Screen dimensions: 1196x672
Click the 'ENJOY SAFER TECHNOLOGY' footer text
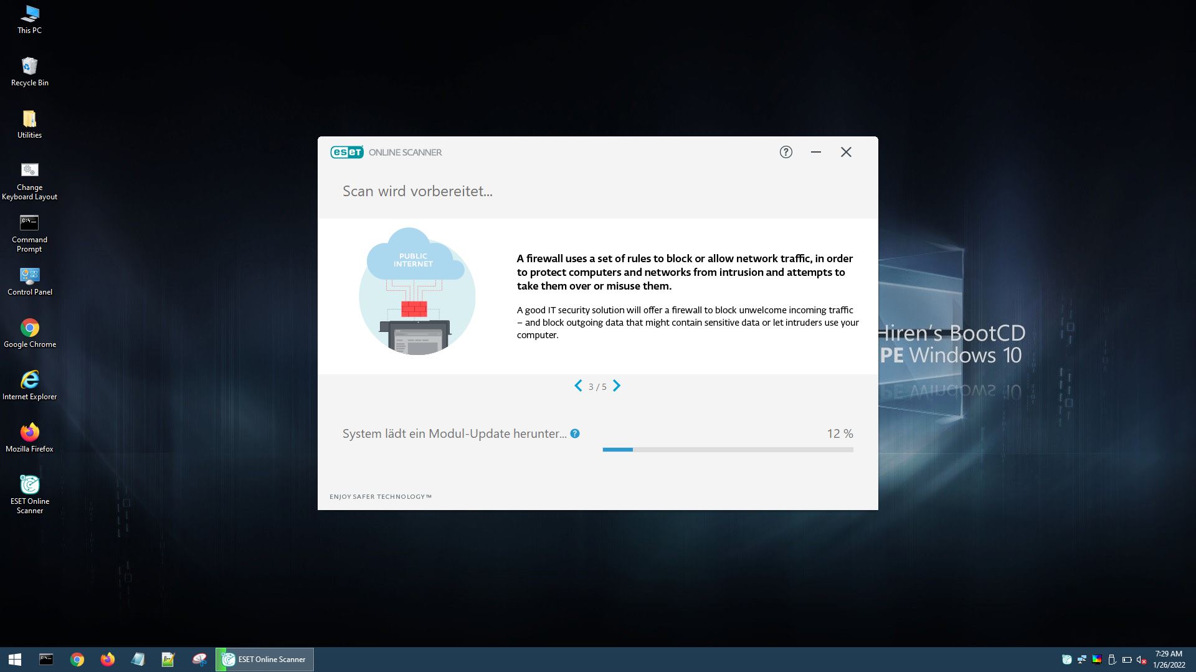381,496
